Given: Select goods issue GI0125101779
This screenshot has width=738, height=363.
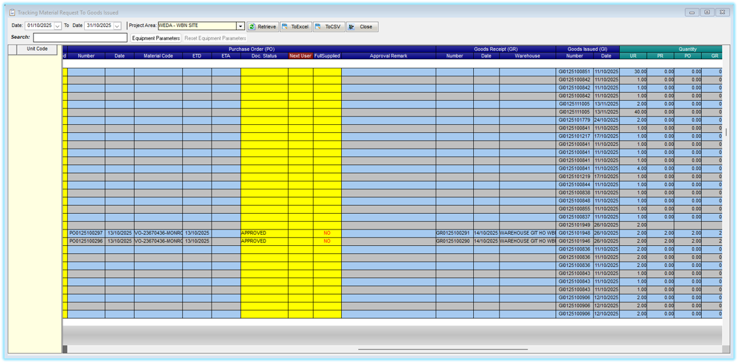Looking at the screenshot, I should pyautogui.click(x=574, y=120).
